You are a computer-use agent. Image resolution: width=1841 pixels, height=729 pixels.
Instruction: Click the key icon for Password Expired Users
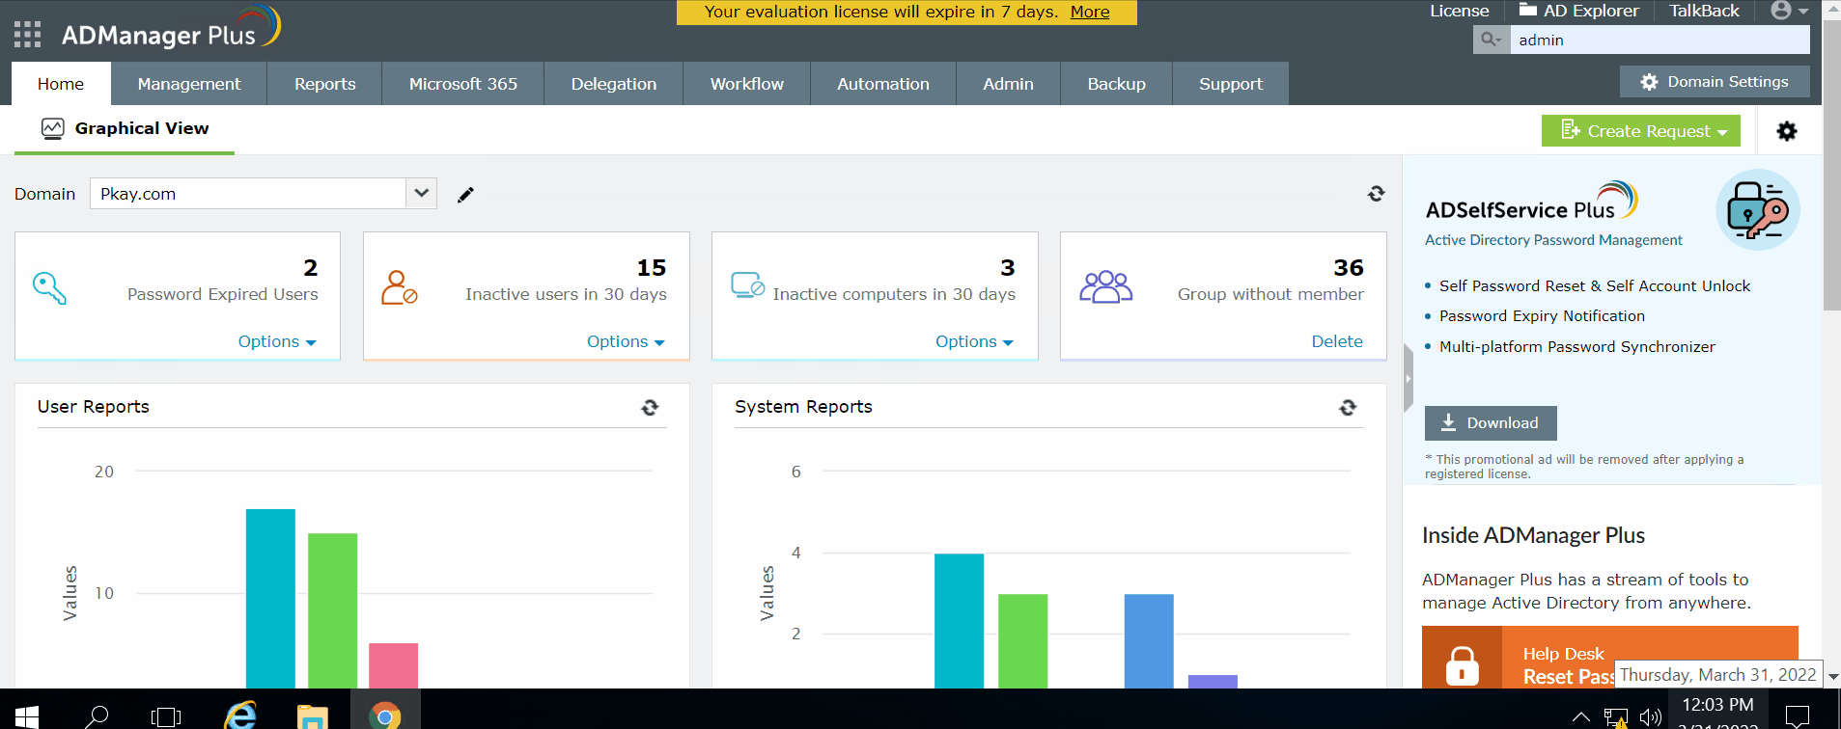49,287
